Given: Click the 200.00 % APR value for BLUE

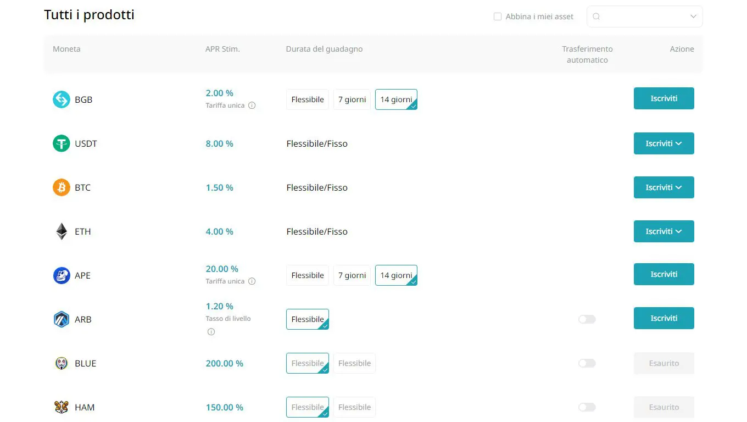Looking at the screenshot, I should pos(224,363).
